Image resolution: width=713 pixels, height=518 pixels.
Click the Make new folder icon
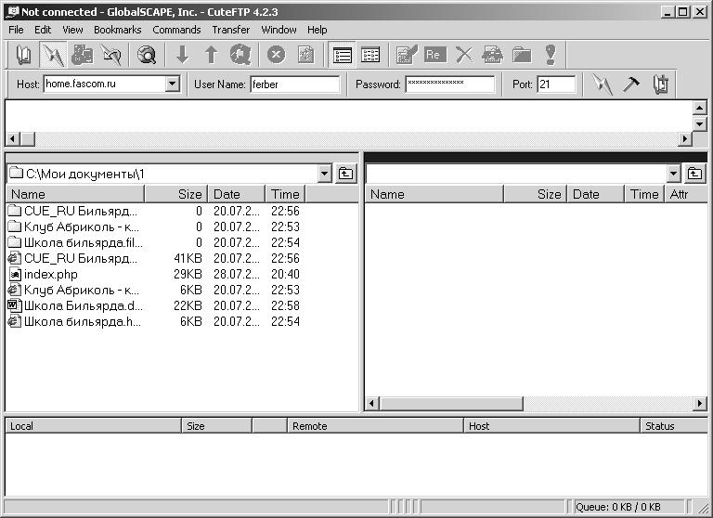pyautogui.click(x=522, y=55)
